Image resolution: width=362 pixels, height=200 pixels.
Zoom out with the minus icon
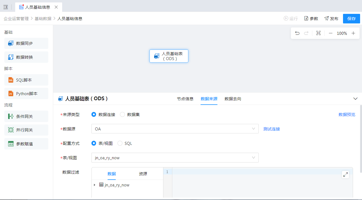pyautogui.click(x=331, y=33)
